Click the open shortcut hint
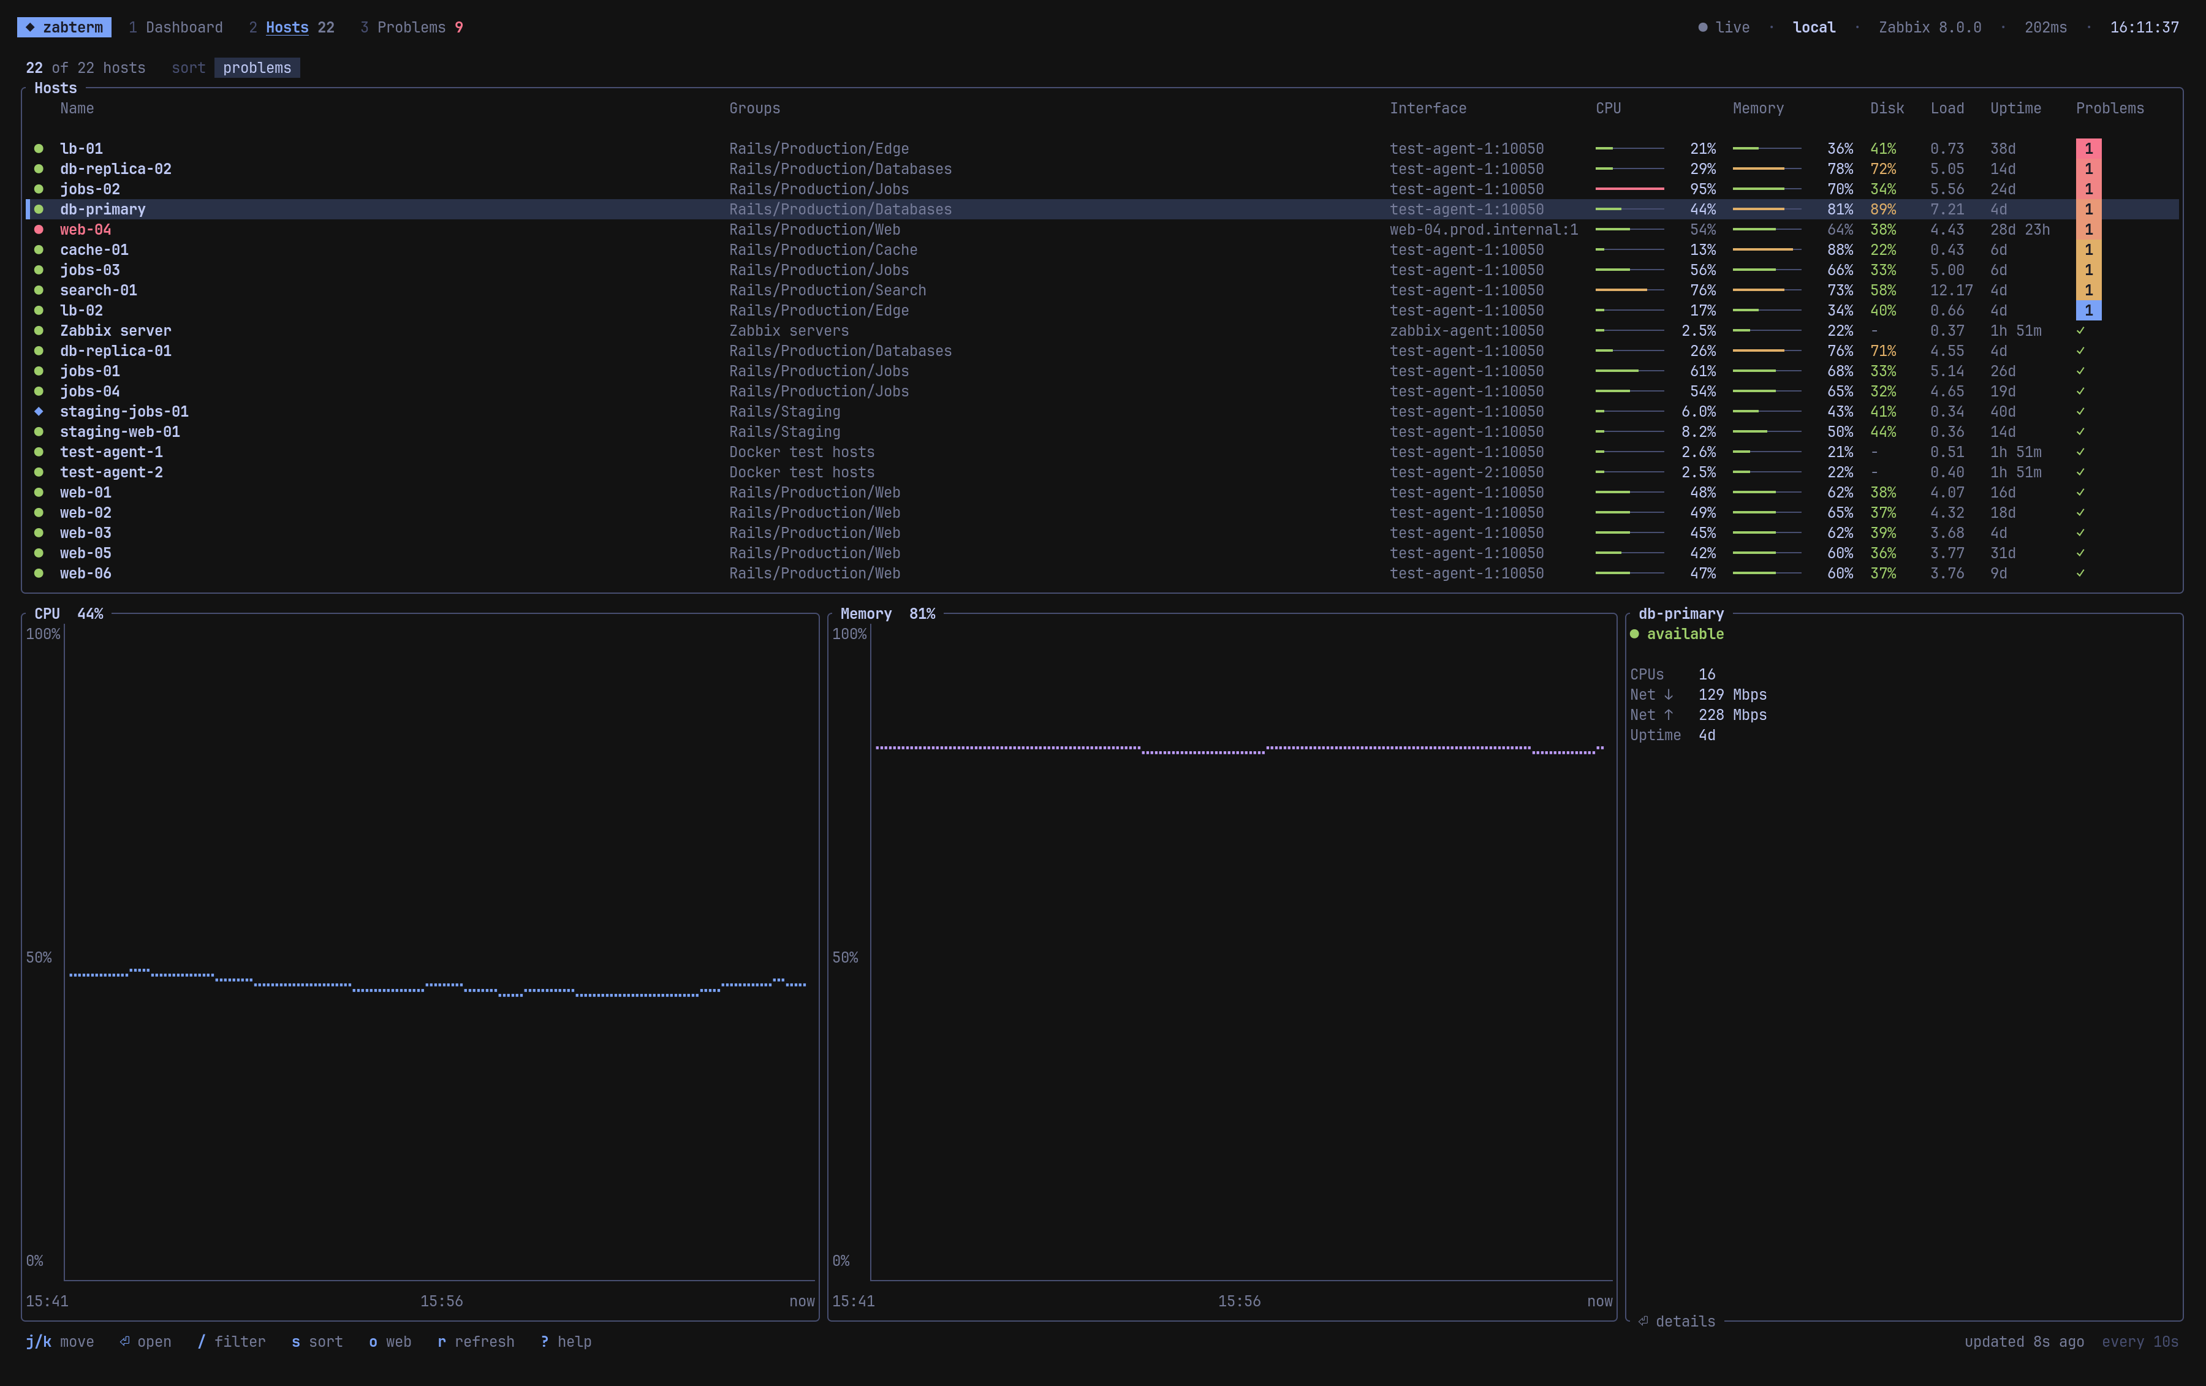Viewport: 2206px width, 1386px height. [146, 1341]
